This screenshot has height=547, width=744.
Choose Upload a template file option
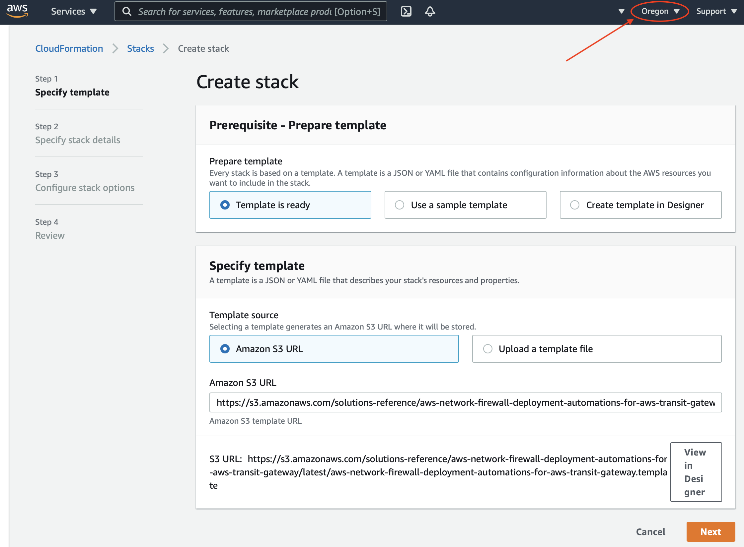click(x=488, y=349)
